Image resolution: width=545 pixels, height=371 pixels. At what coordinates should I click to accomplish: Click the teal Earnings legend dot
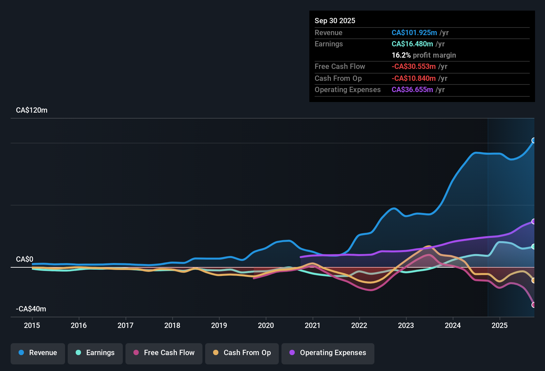click(78, 353)
